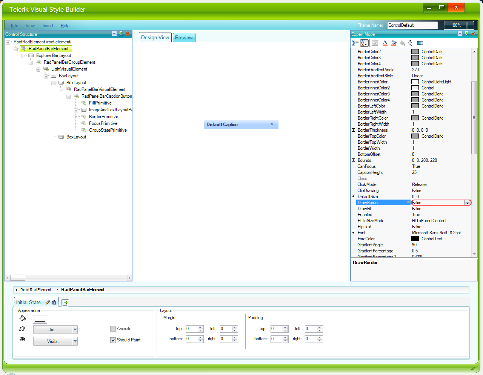Click the LightVisualElement node icon
The image size is (483, 375).
pyautogui.click(x=46, y=69)
